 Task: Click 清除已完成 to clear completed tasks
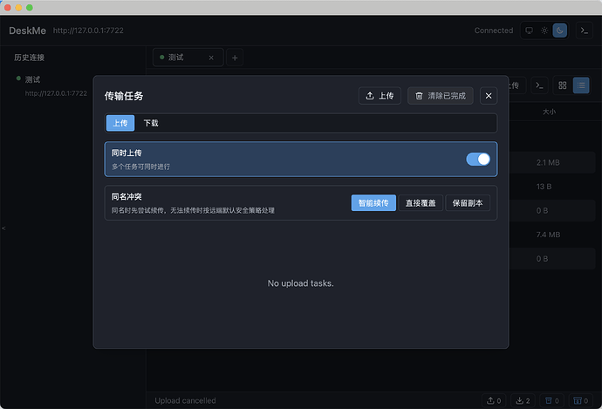(440, 96)
